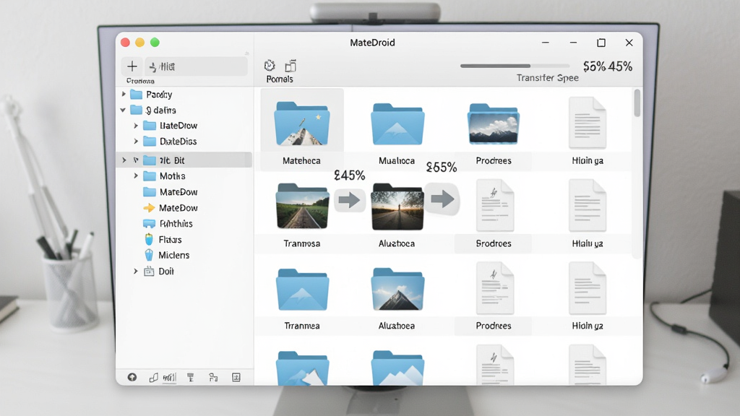Click the 55% 45% readout in the toolbar
The image size is (740, 416).
pos(608,66)
